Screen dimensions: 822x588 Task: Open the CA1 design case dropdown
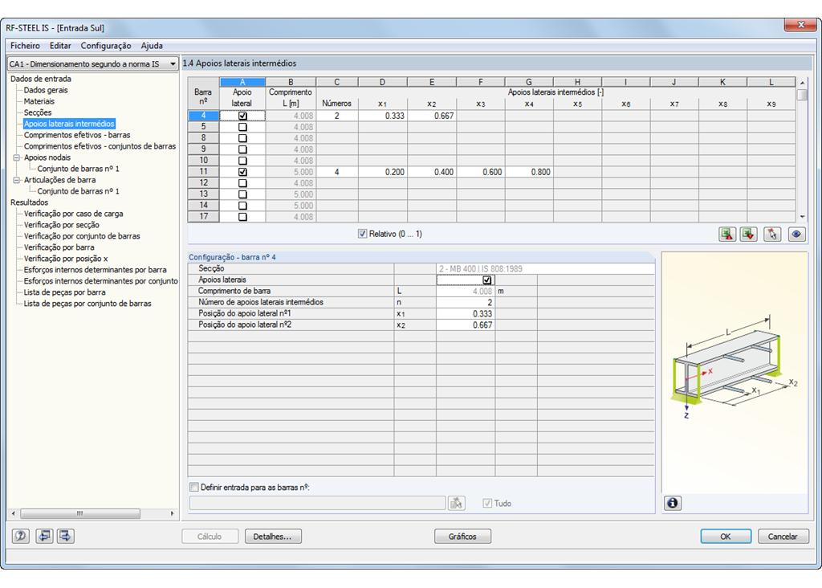[x=93, y=64]
